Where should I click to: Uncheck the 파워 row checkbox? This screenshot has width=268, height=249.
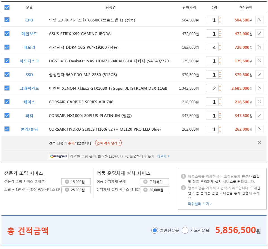[7, 115]
